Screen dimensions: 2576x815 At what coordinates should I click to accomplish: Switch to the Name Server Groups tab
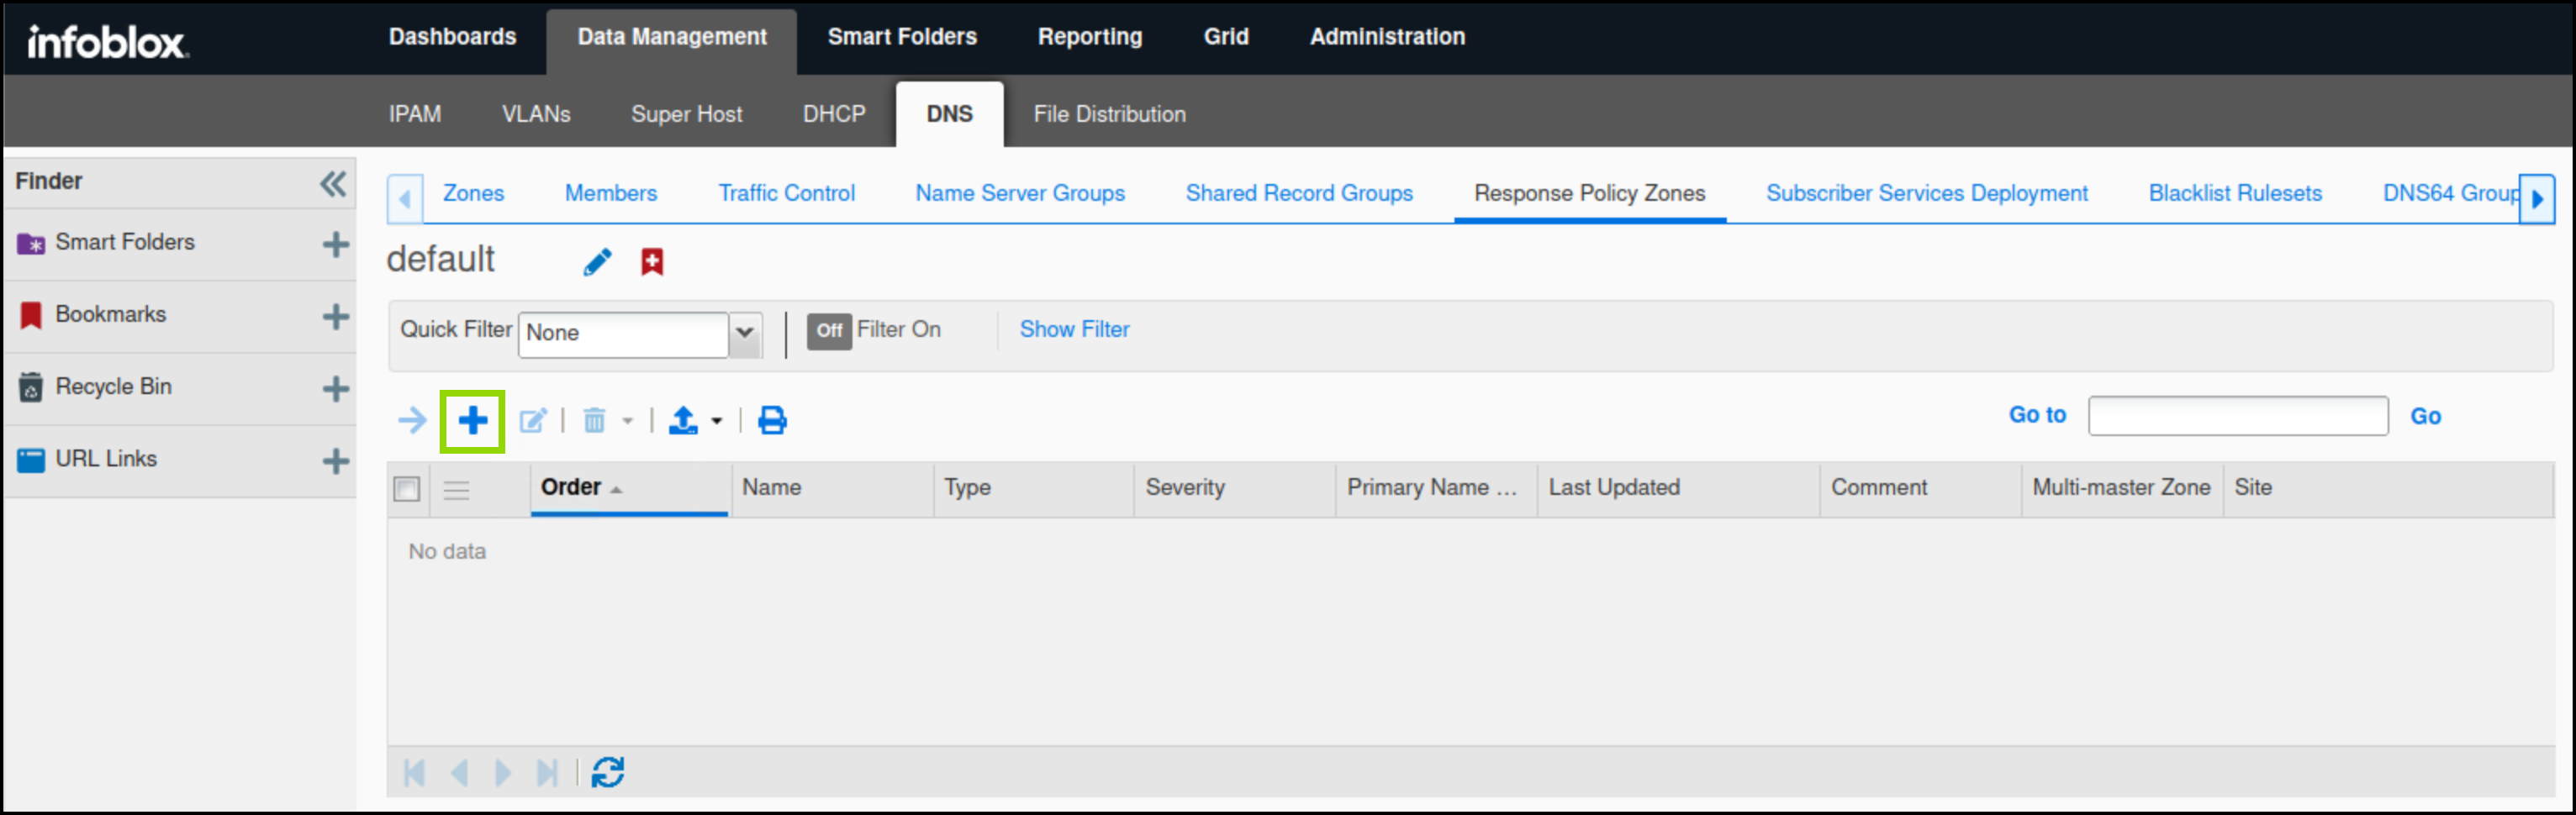pos(1019,192)
